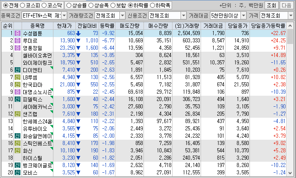Viewport: 296px width, 178px height.
Task: Click the down triangle in 와이제이링크 row
Action: [x=78, y=63]
